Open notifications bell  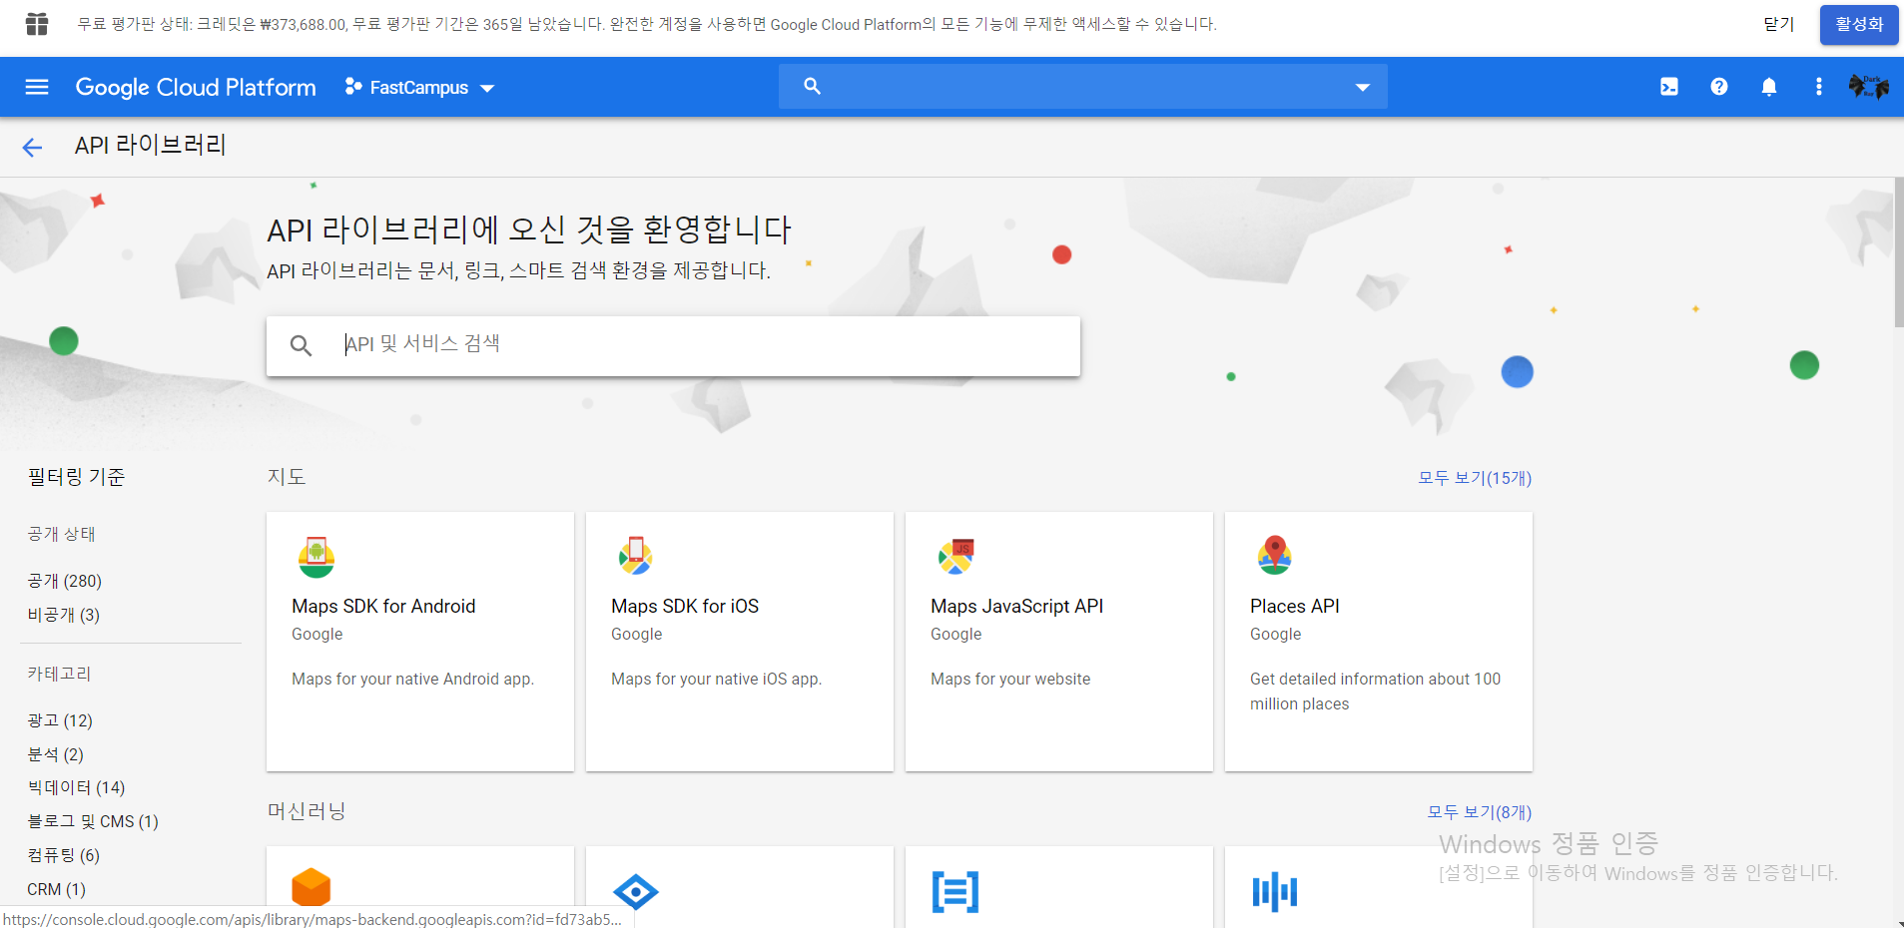(1768, 87)
